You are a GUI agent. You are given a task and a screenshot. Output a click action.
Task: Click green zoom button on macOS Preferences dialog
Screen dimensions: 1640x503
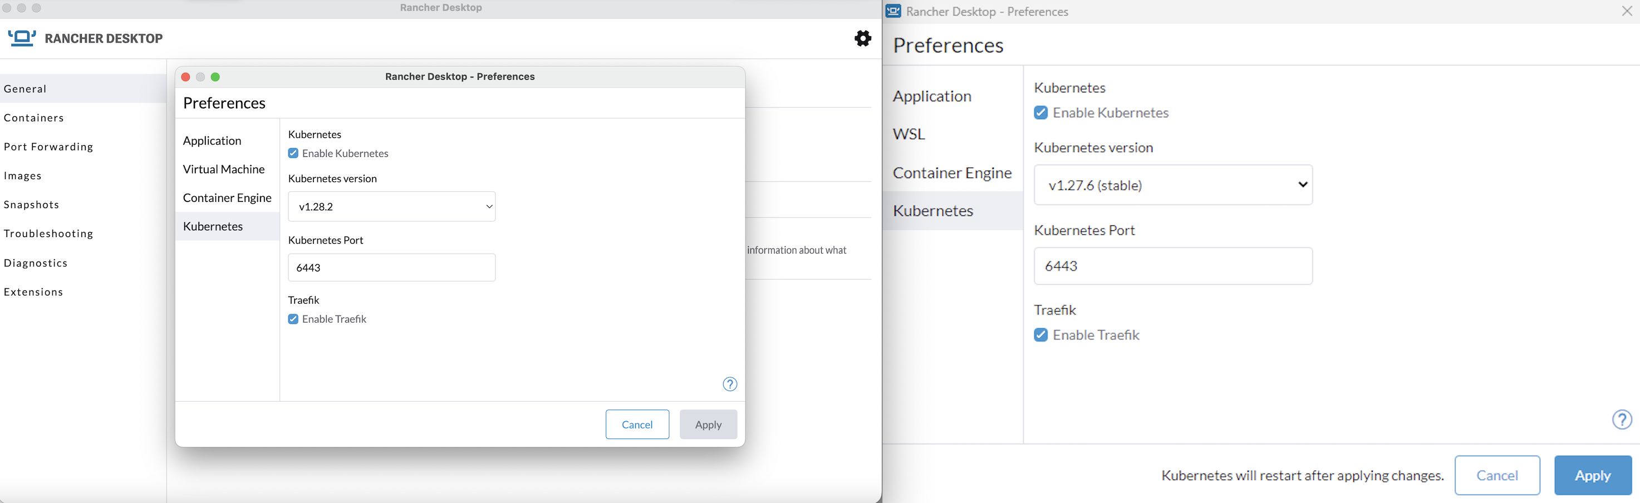point(215,77)
